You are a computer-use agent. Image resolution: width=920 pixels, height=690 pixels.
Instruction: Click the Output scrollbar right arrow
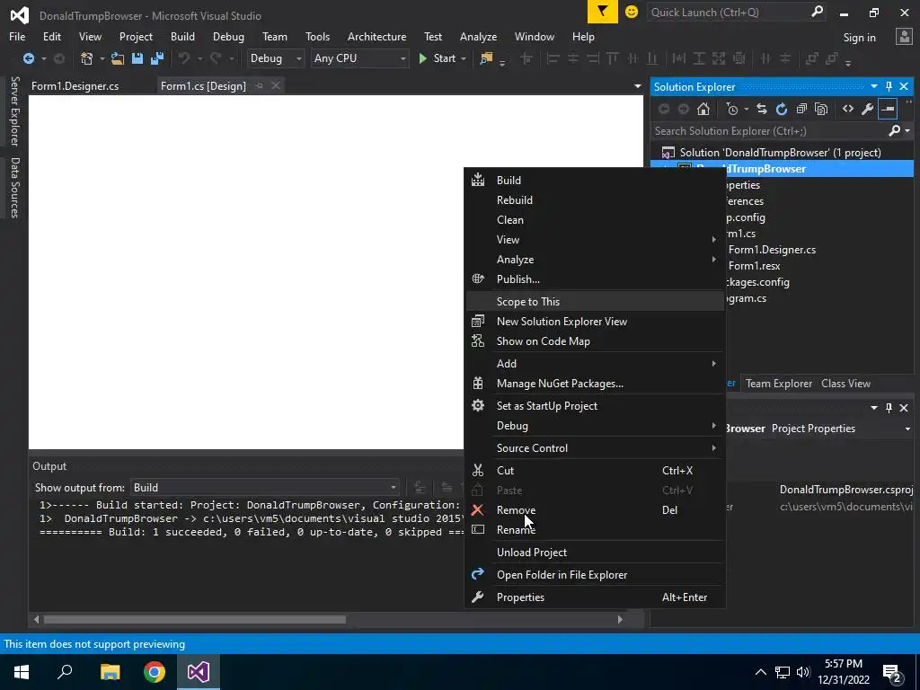(x=620, y=620)
